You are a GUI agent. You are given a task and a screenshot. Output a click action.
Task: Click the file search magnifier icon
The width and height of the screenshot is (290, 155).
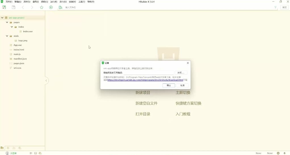(x=60, y=7)
